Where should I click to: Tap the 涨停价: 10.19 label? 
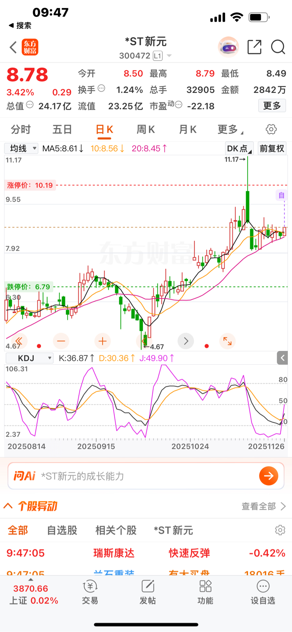[x=30, y=185]
